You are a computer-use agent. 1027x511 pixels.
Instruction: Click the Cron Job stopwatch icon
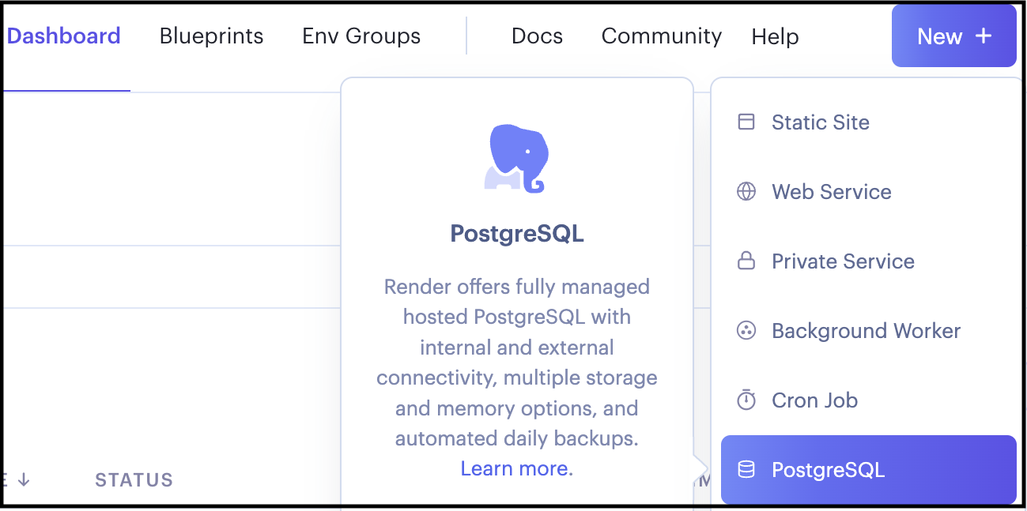click(x=746, y=400)
